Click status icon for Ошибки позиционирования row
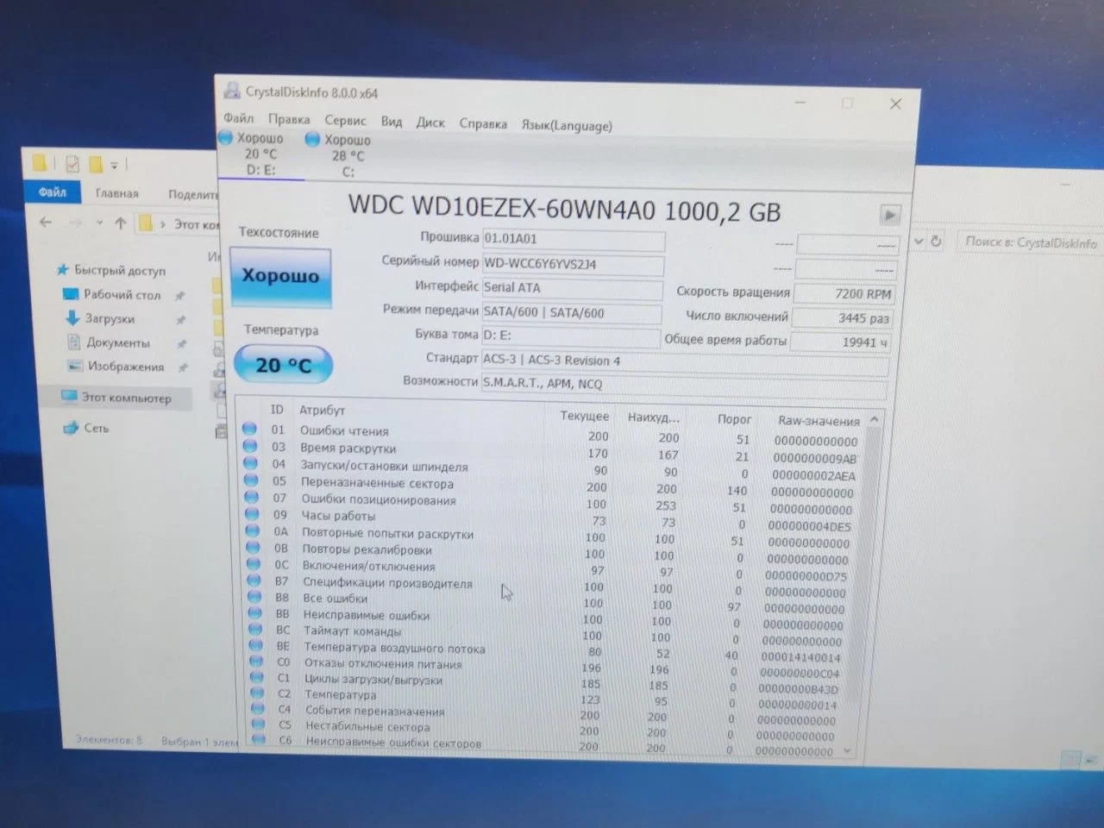The image size is (1104, 828). pyautogui.click(x=252, y=497)
